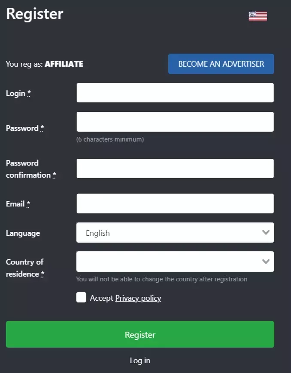
Task: Click the Country of residence label
Action: tap(24, 268)
